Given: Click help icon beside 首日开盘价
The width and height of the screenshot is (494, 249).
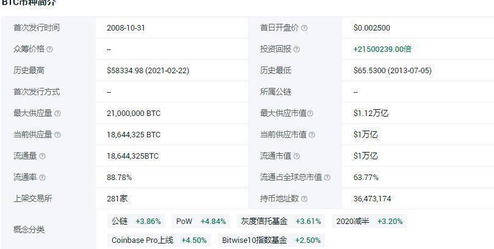Looking at the screenshot, I should [x=304, y=28].
